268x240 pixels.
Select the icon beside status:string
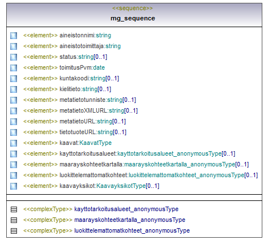coord(14,57)
